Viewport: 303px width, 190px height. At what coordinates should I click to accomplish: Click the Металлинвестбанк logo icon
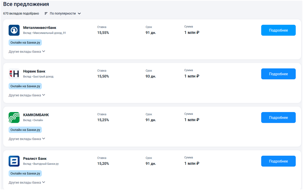14,30
